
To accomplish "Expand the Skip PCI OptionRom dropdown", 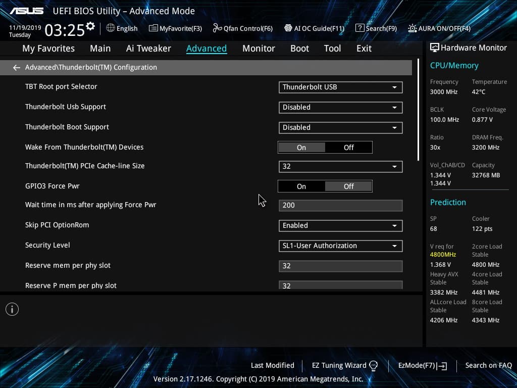I will [341, 226].
